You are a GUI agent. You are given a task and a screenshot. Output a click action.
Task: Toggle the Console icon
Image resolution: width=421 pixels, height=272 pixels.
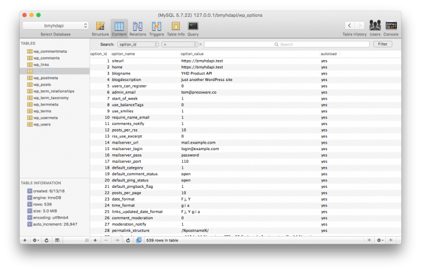(391, 28)
